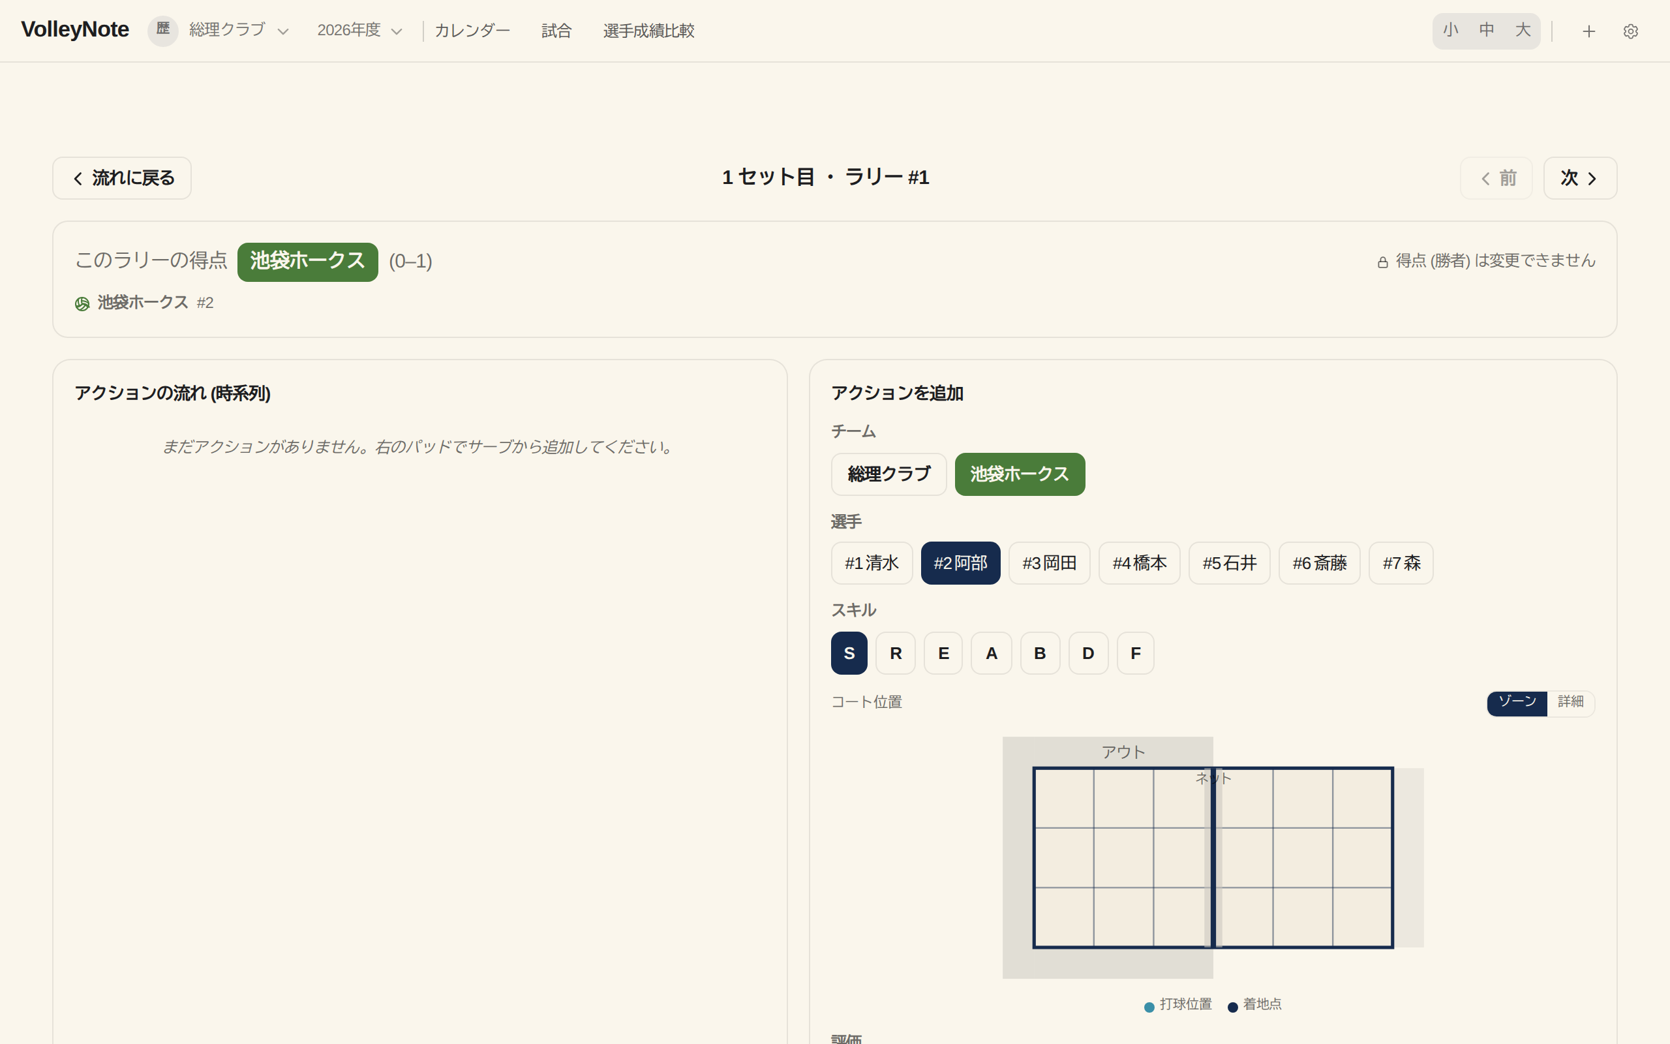Choose player #5 石井
The width and height of the screenshot is (1670, 1044).
(x=1229, y=562)
